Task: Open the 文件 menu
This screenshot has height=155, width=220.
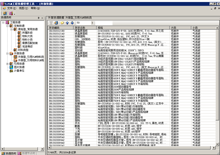Action: (x=12, y=8)
